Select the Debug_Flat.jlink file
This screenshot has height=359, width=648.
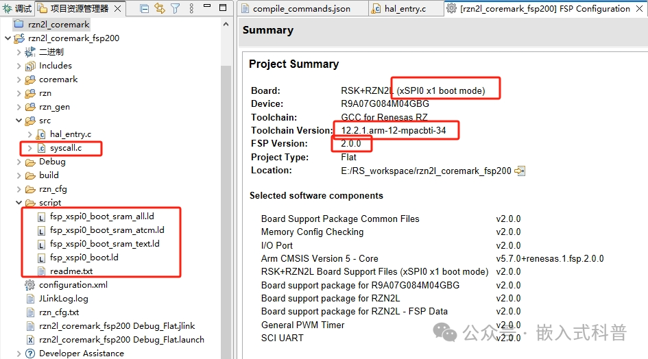pyautogui.click(x=117, y=326)
